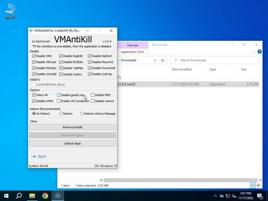This screenshot has width=268, height=201.
Task: Uncheck Disable RegEdit
Action: pyautogui.click(x=61, y=56)
